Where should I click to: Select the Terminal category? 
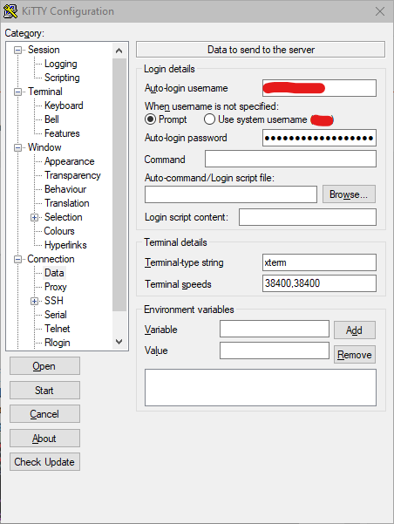tap(45, 92)
